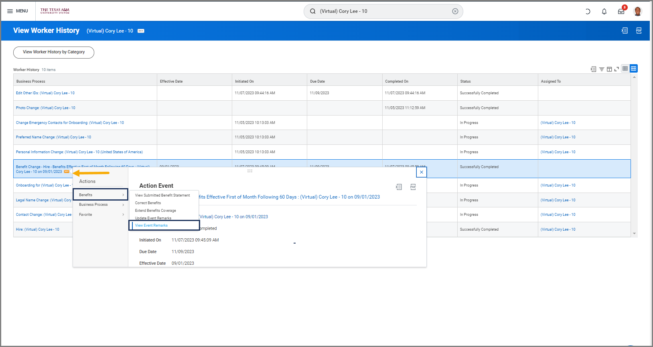Click PDF icon in Action Event popup

pos(413,187)
